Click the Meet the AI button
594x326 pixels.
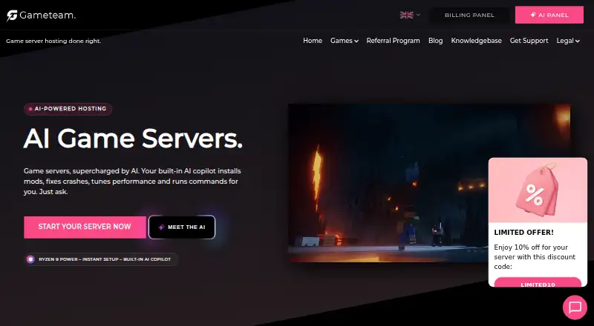point(182,227)
